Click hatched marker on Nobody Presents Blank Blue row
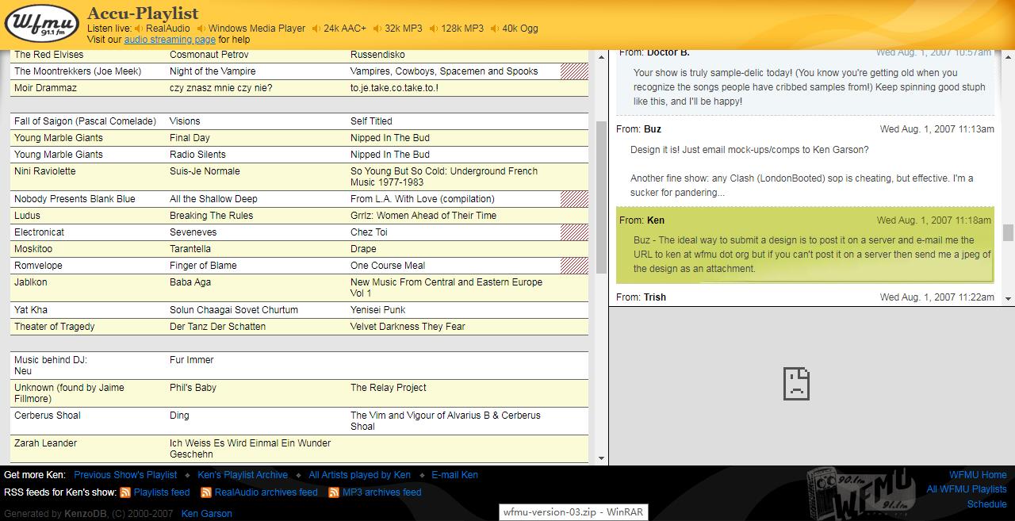Screen dimensions: 1015x521 coord(574,199)
